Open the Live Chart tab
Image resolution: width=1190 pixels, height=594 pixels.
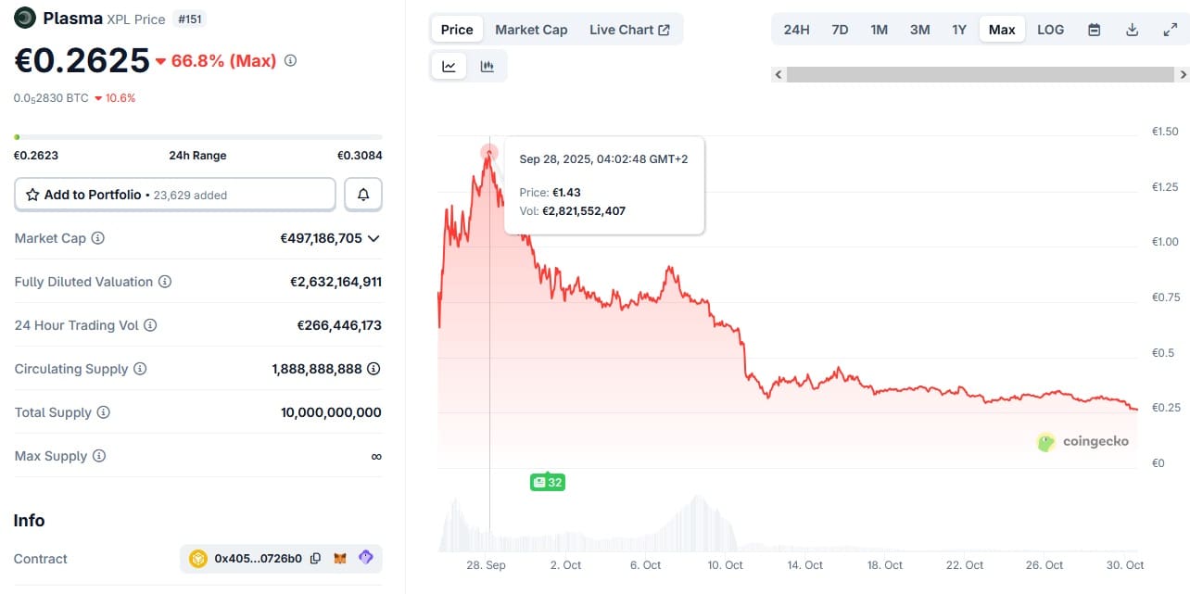coord(629,30)
